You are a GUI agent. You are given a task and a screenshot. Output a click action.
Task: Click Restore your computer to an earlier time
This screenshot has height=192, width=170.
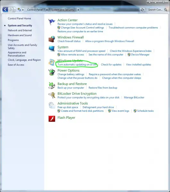click(80, 31)
